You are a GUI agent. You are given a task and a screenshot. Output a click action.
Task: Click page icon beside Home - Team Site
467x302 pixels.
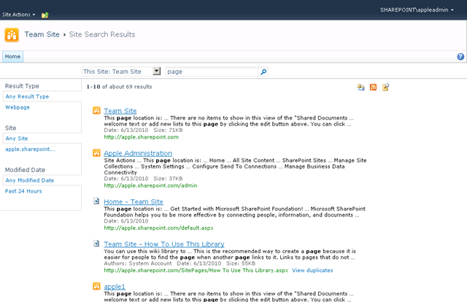pos(96,201)
